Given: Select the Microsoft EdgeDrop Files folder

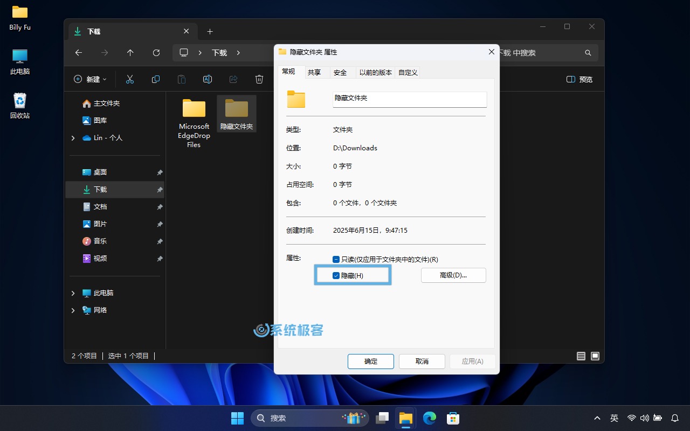Looking at the screenshot, I should [194, 124].
